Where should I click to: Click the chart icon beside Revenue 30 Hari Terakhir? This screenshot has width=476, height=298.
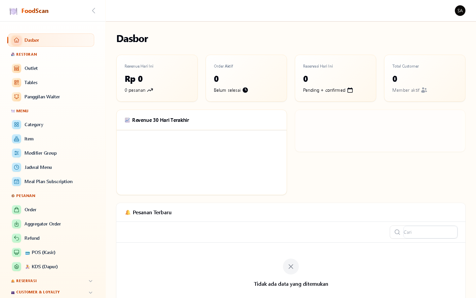(127, 120)
